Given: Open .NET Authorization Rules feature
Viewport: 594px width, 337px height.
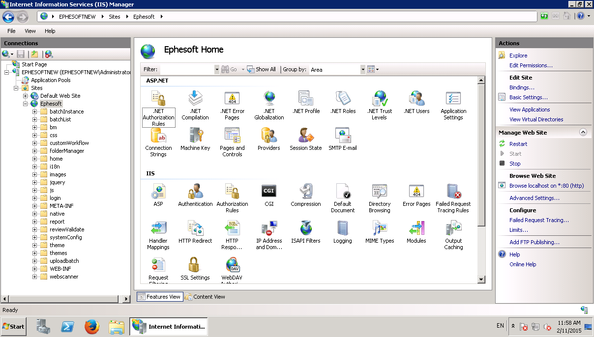Looking at the screenshot, I should pos(158,109).
